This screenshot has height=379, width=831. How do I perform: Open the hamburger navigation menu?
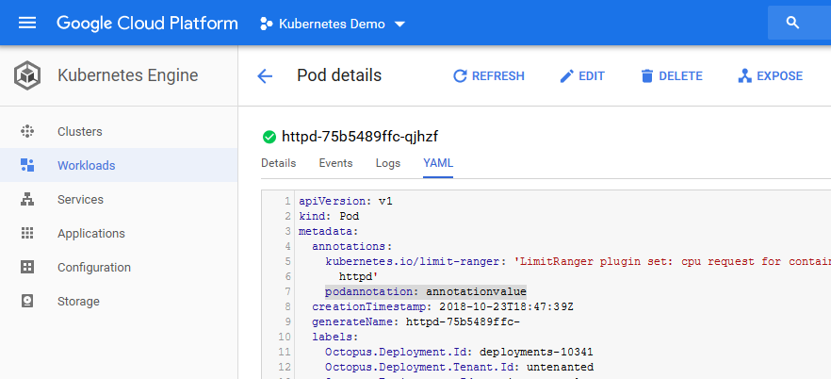tap(26, 24)
